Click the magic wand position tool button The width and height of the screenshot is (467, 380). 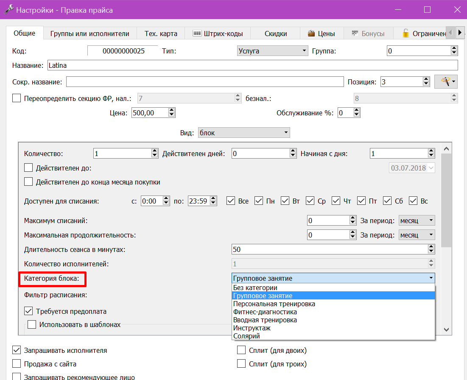pyautogui.click(x=445, y=81)
